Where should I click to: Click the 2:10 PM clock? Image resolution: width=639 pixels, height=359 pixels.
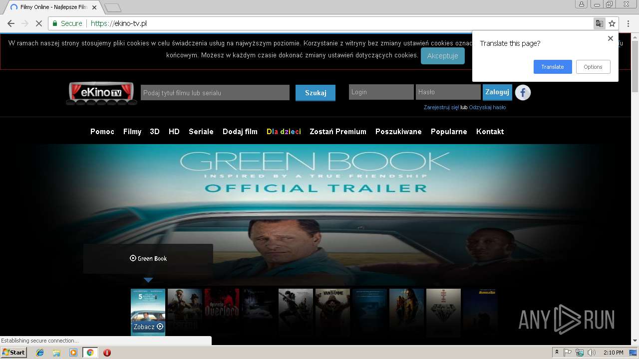(x=614, y=353)
